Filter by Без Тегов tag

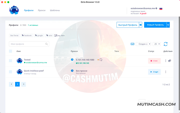pyautogui.click(x=14, y=35)
